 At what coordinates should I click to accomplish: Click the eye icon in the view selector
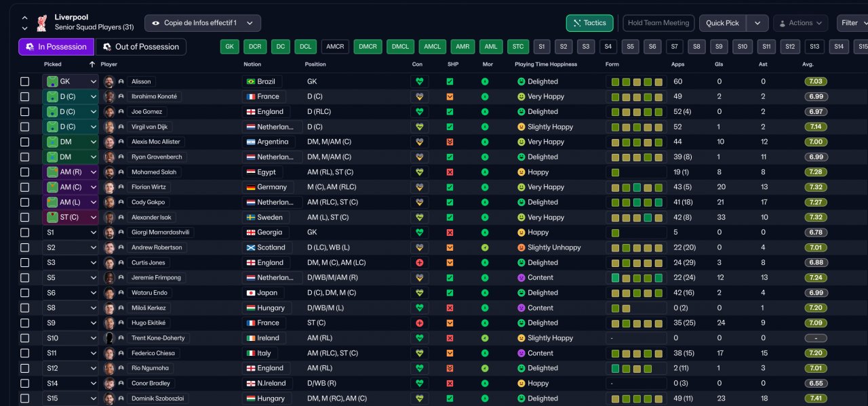[156, 23]
